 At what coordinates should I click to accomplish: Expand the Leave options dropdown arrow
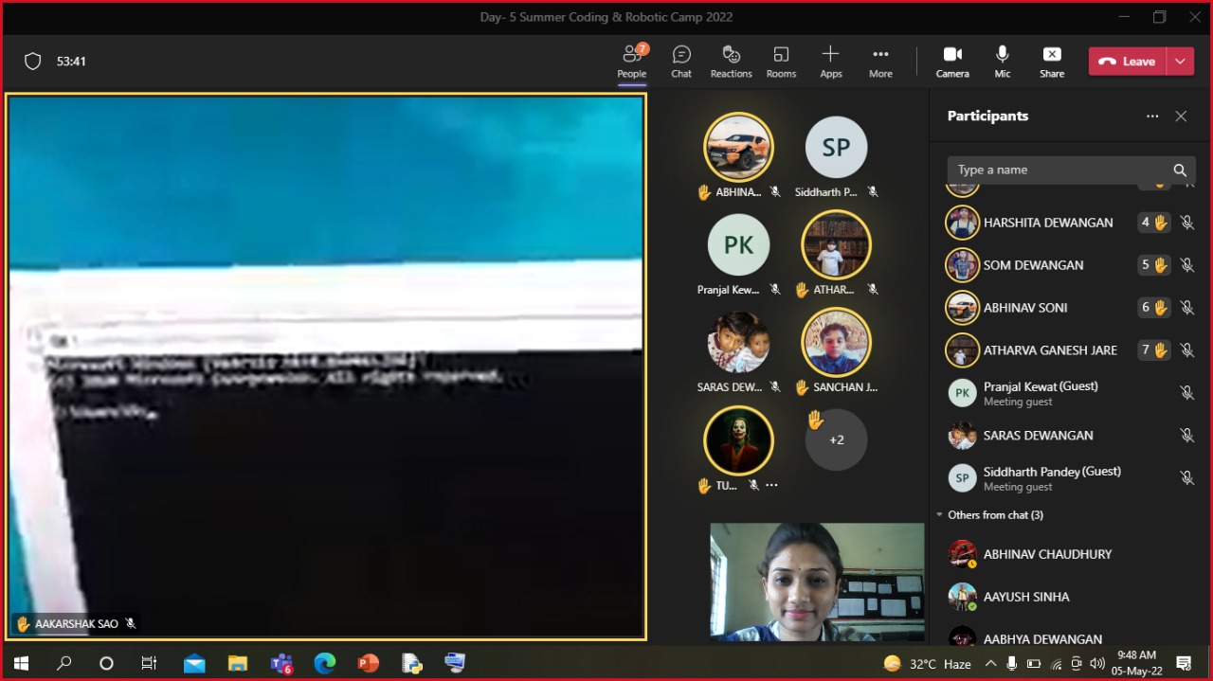(x=1181, y=62)
